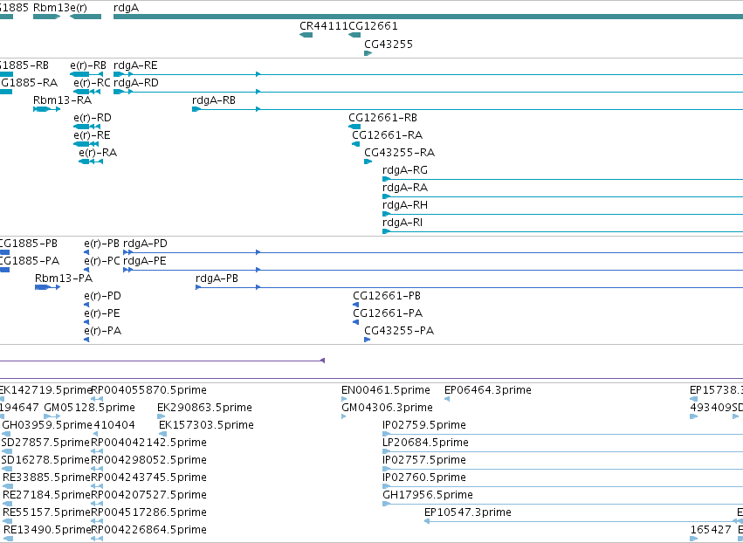
Task: Click the rdgA-RA transcript label
Action: click(x=405, y=188)
